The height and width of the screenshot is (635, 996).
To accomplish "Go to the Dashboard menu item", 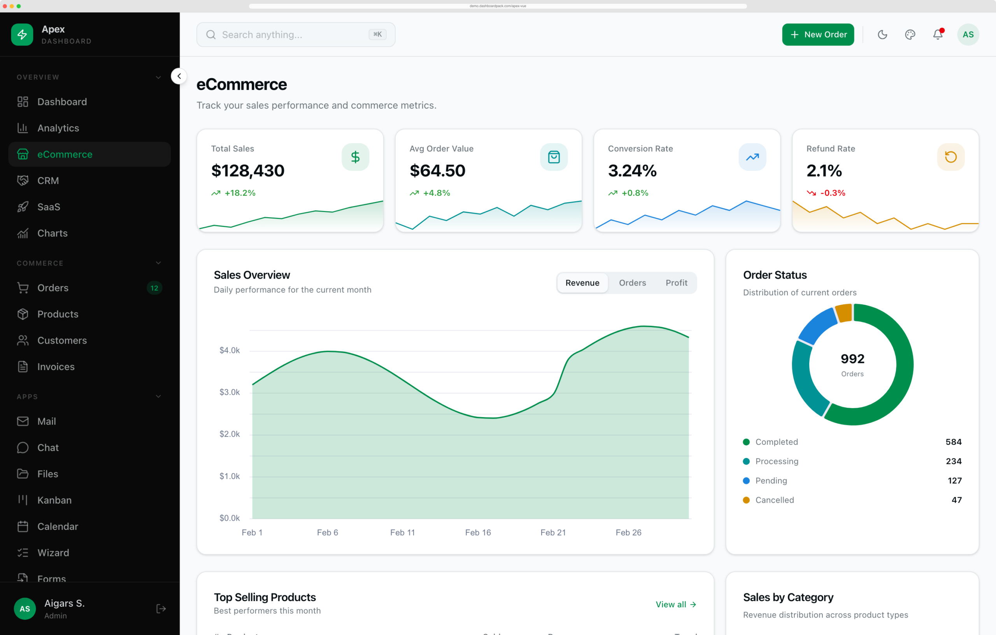I will tap(89, 102).
